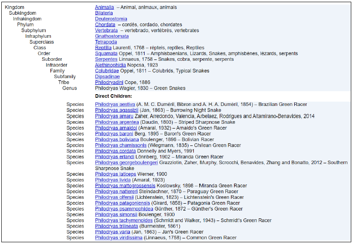The height and width of the screenshot is (244, 353).
Task: Open the Vertebrata subphylum link
Action: (x=106, y=30)
